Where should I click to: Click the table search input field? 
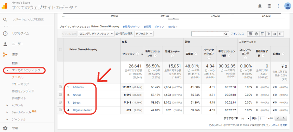click(207, 34)
